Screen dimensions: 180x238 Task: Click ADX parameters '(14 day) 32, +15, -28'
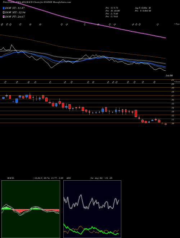click(x=101, y=178)
